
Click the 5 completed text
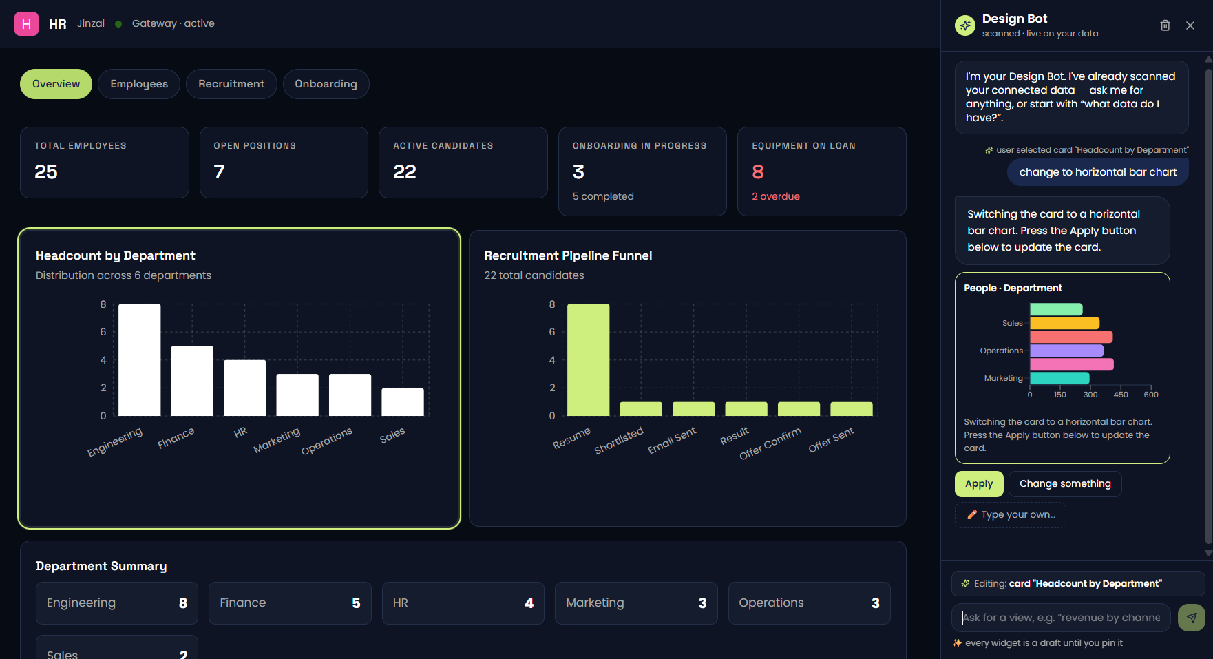[x=603, y=196]
